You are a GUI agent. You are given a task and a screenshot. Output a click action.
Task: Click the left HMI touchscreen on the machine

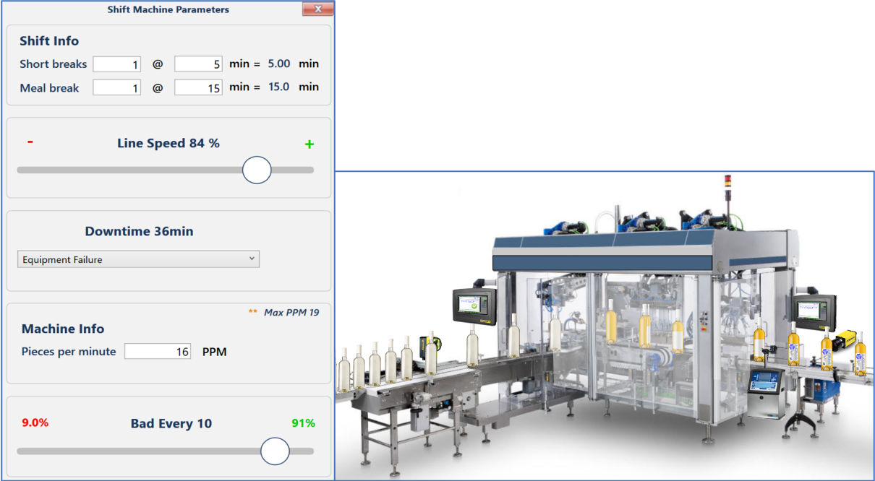(472, 306)
